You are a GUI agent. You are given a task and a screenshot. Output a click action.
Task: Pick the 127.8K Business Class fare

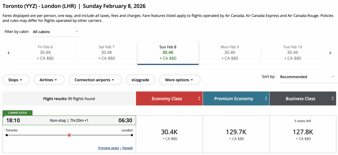pos(303,135)
